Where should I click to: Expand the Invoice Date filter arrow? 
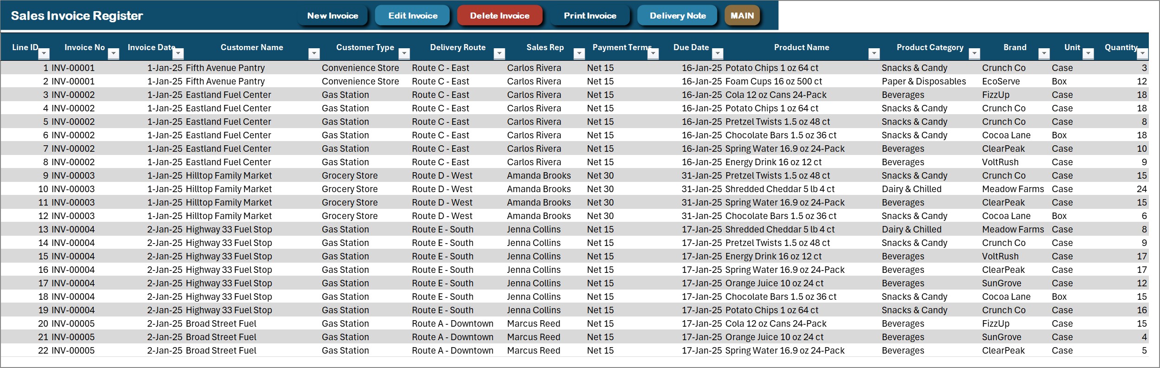(178, 54)
